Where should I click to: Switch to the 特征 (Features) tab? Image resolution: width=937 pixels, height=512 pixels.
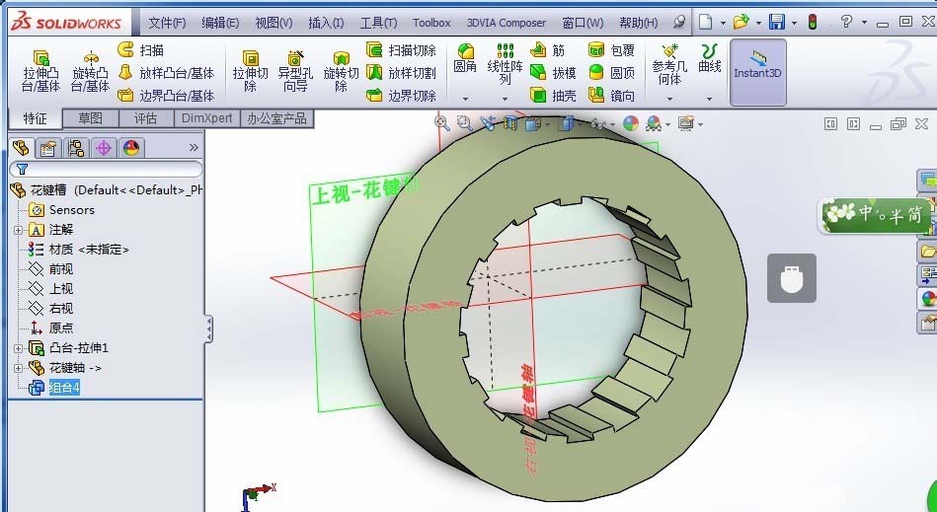click(x=36, y=118)
